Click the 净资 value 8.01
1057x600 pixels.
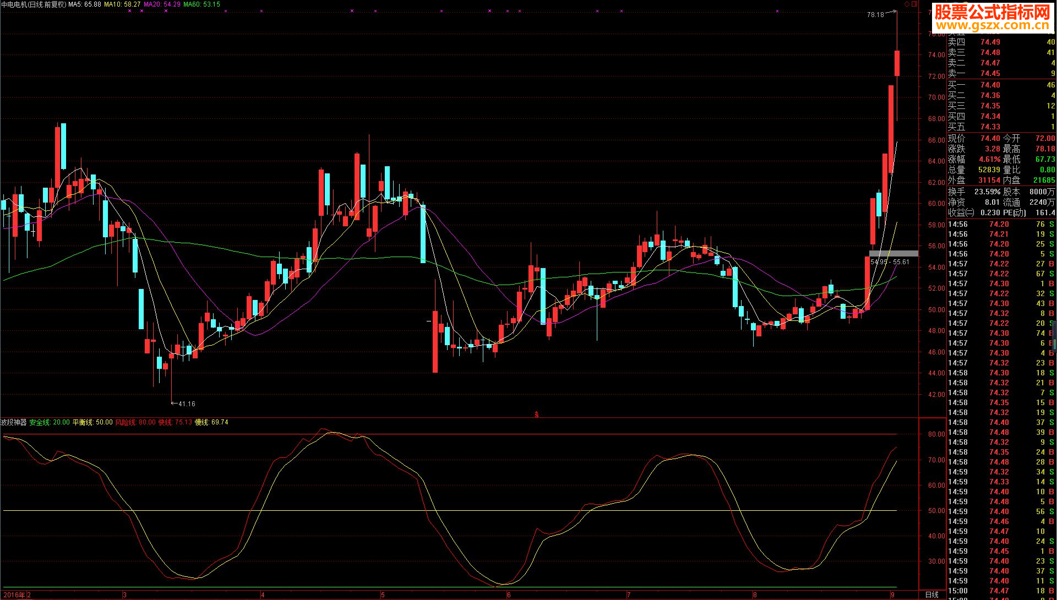pyautogui.click(x=992, y=202)
